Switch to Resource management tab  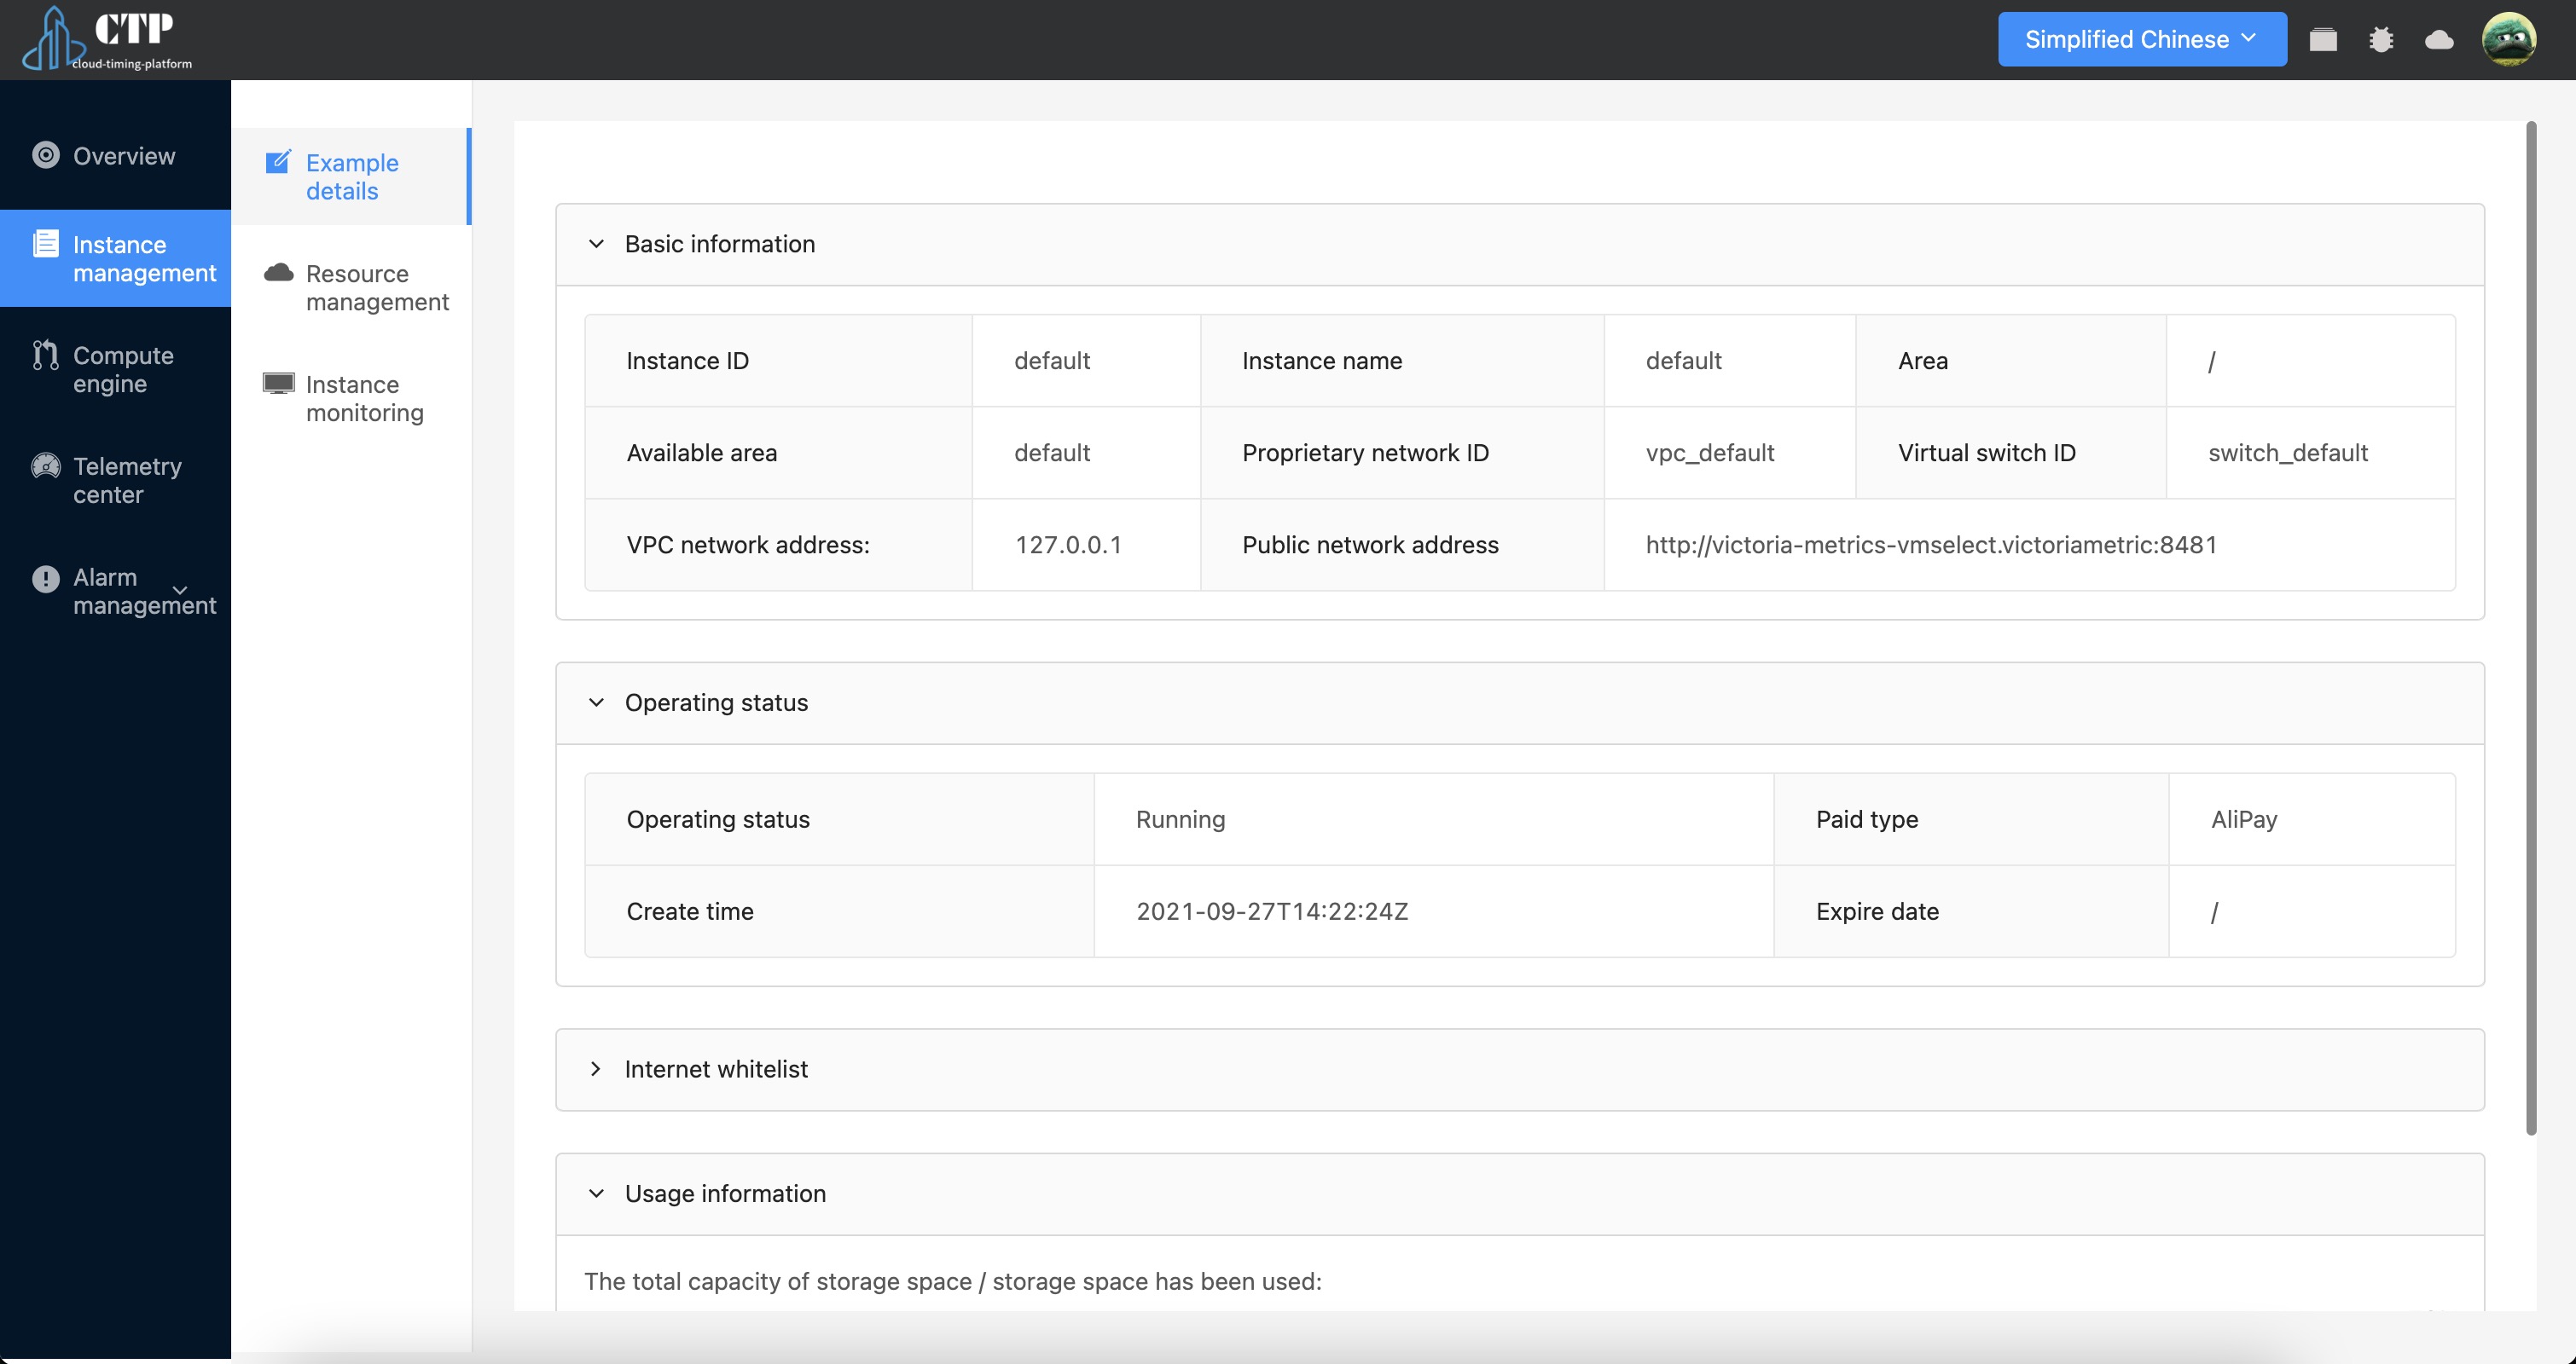click(351, 288)
